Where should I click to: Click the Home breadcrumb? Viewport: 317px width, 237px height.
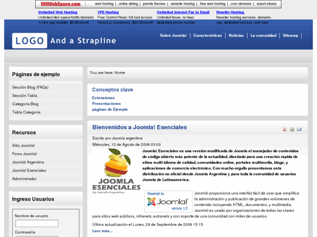tap(119, 73)
